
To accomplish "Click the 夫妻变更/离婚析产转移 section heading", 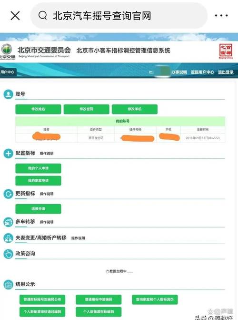I will click(x=41, y=237).
